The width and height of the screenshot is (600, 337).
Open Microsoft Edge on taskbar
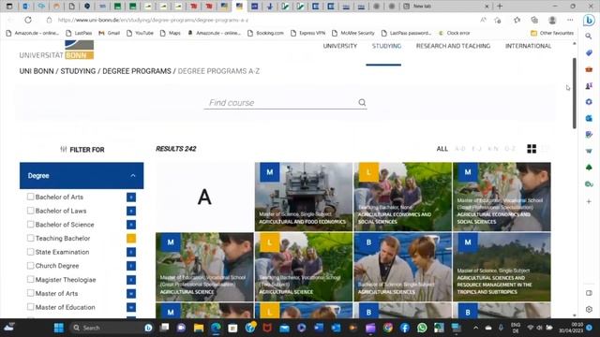(x=216, y=328)
